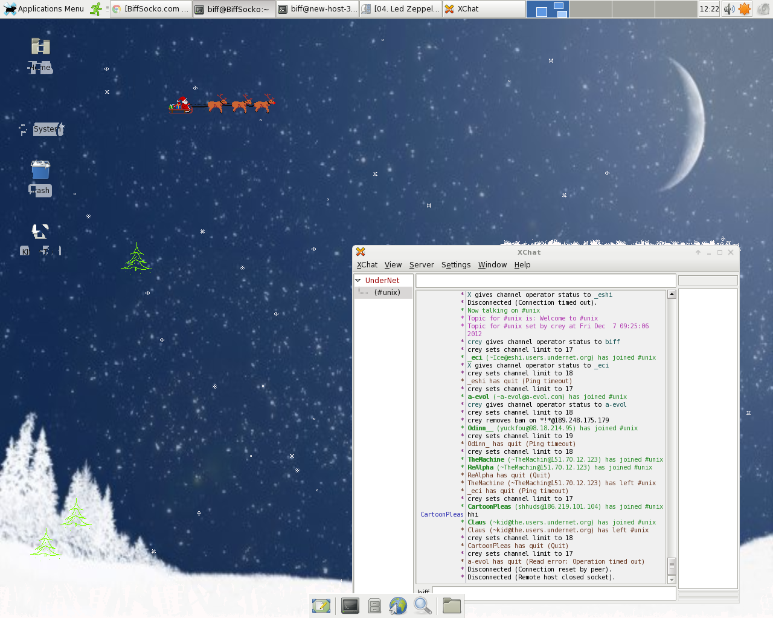773x618 pixels.
Task: Switch to the BiffSocko.com browser window
Action: (x=151, y=9)
